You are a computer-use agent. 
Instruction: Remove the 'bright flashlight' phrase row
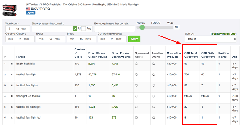[x=12, y=64]
